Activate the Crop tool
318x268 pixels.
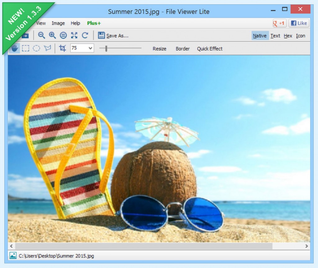pos(62,48)
